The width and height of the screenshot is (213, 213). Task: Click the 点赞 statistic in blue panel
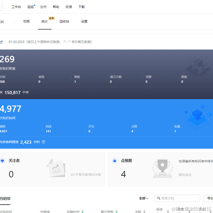coord(134,129)
